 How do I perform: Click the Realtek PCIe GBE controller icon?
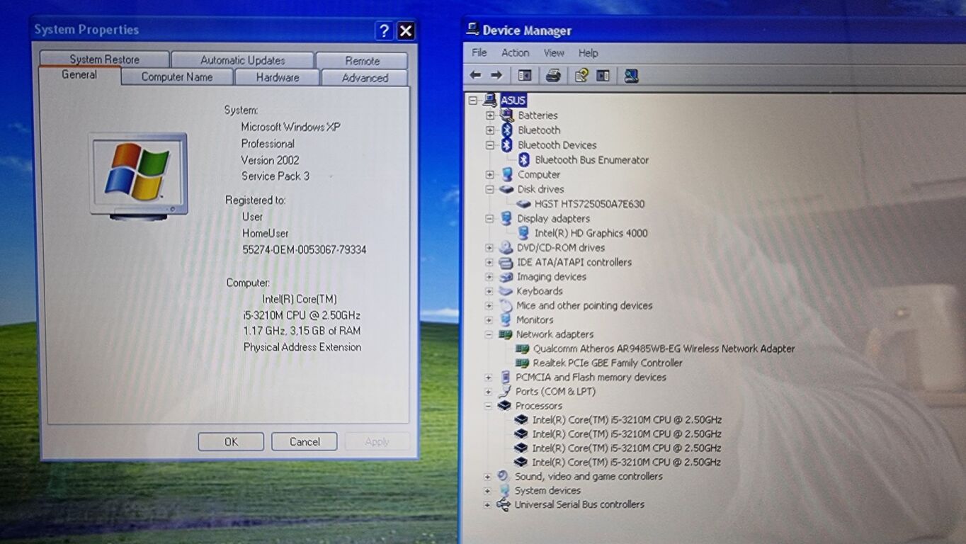[x=523, y=363]
